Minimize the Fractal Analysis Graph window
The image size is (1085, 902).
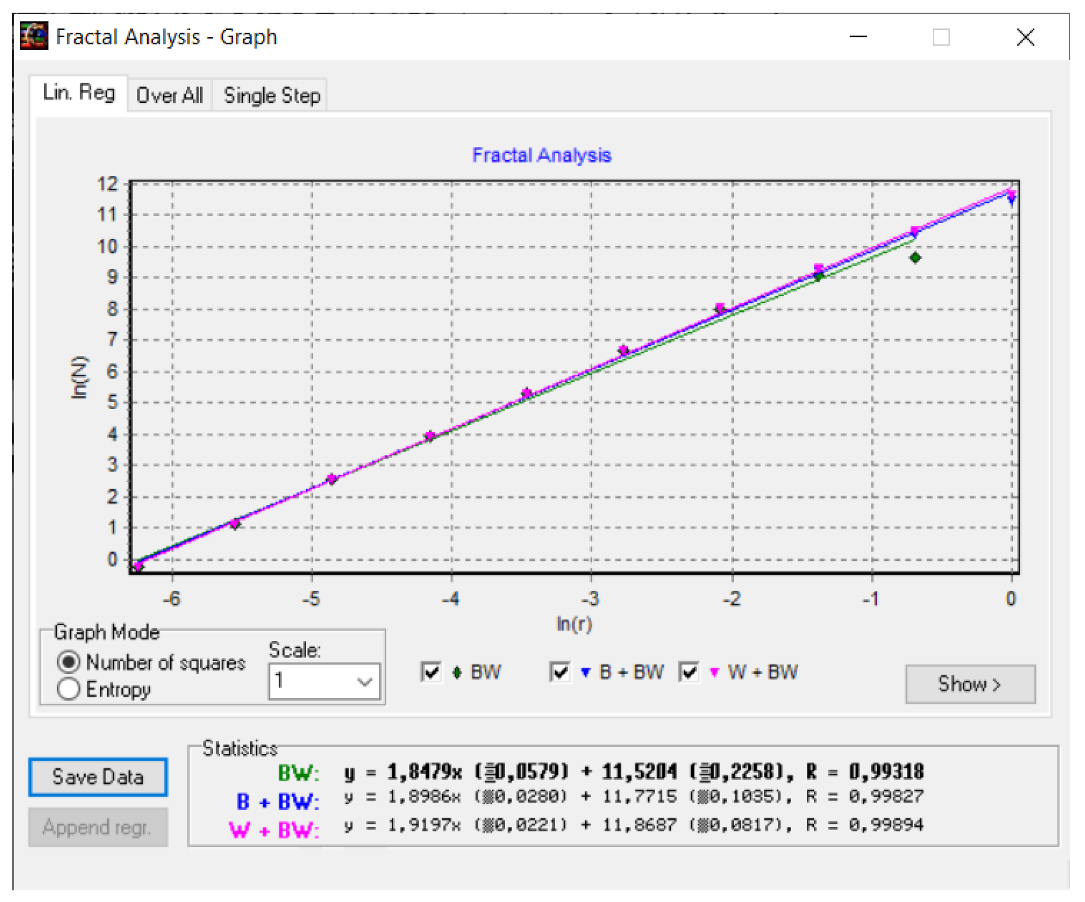pos(858,37)
